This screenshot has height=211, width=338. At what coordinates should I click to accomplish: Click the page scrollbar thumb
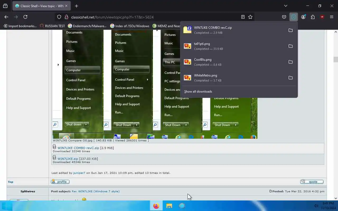[x=336, y=60]
